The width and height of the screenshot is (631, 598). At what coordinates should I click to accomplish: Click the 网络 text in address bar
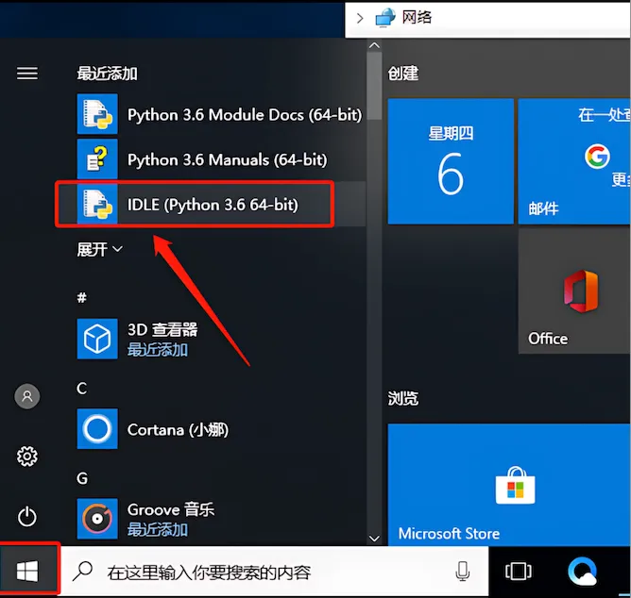coord(417,17)
